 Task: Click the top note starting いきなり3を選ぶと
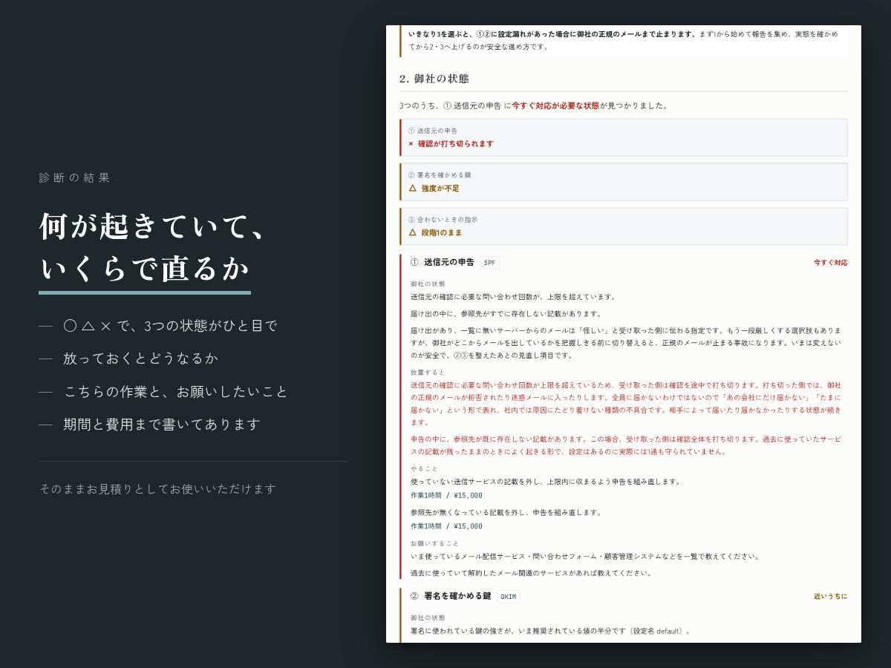[624, 40]
